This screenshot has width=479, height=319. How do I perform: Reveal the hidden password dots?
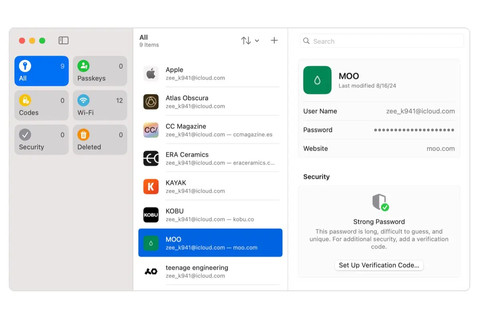[414, 130]
